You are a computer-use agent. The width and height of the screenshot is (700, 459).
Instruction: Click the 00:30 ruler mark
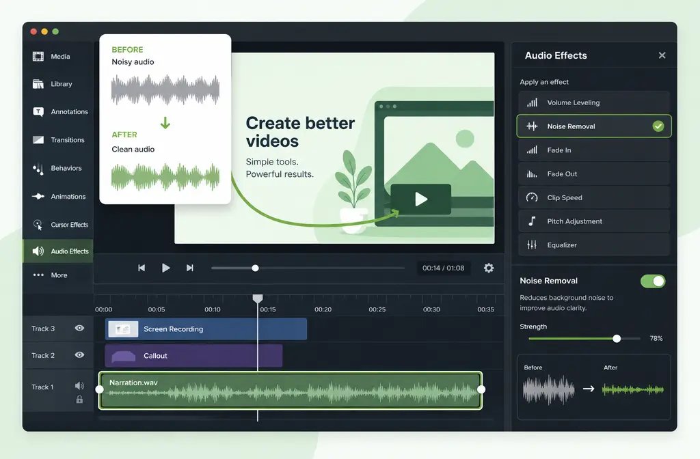pos(431,309)
